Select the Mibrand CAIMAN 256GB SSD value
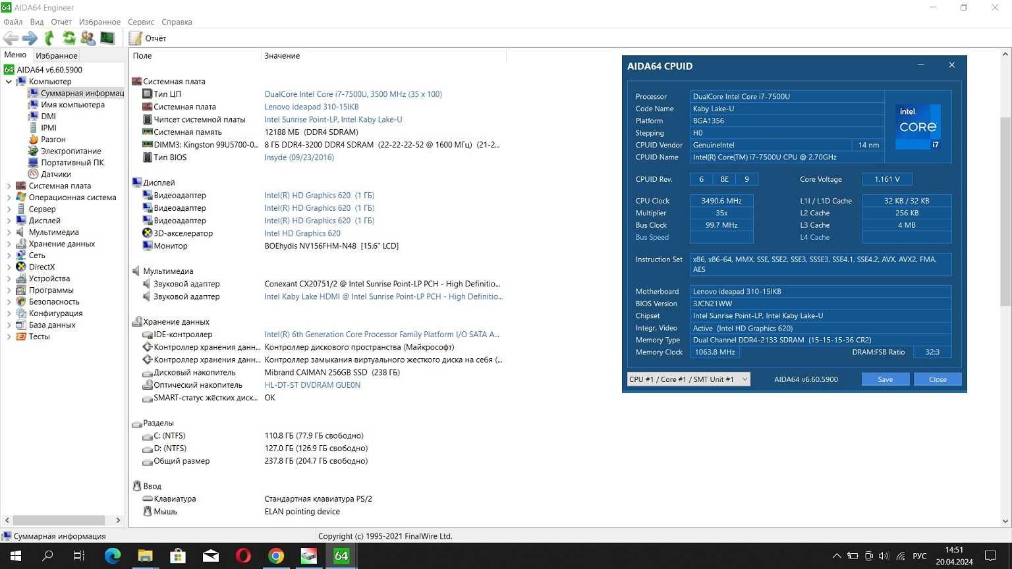The height and width of the screenshot is (569, 1012). [332, 373]
